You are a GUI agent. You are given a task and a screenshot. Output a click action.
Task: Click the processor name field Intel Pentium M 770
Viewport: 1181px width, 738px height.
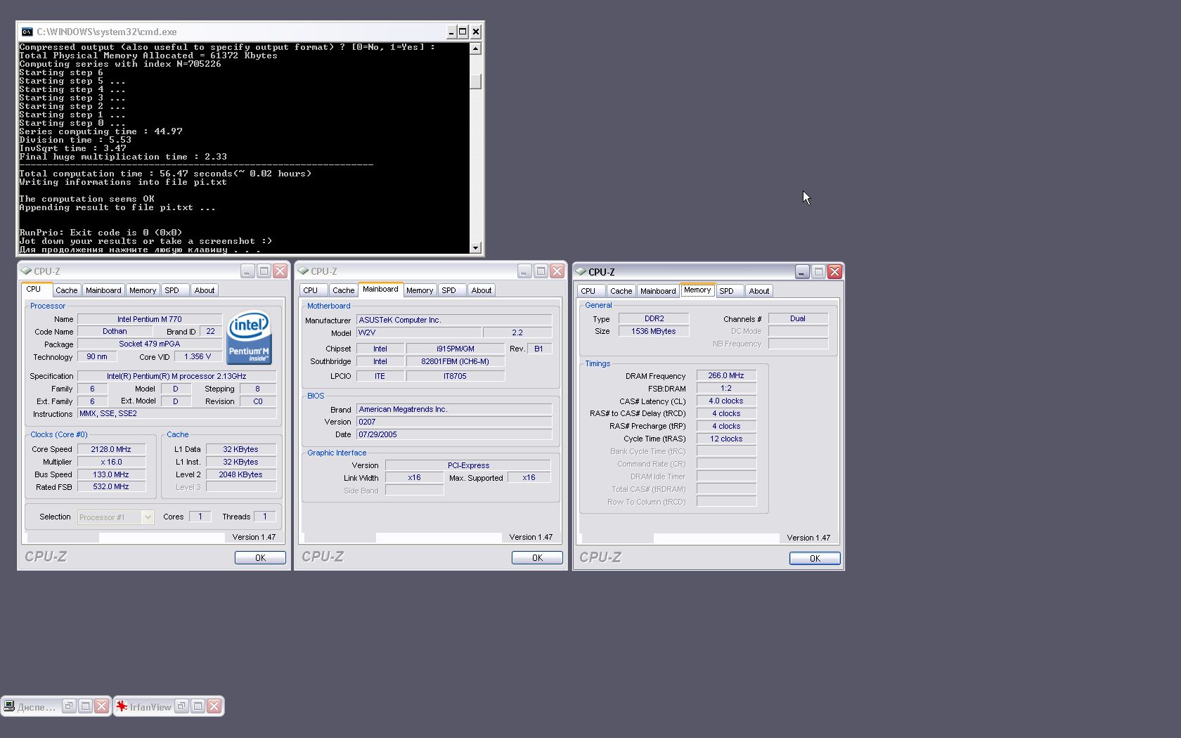click(x=150, y=319)
